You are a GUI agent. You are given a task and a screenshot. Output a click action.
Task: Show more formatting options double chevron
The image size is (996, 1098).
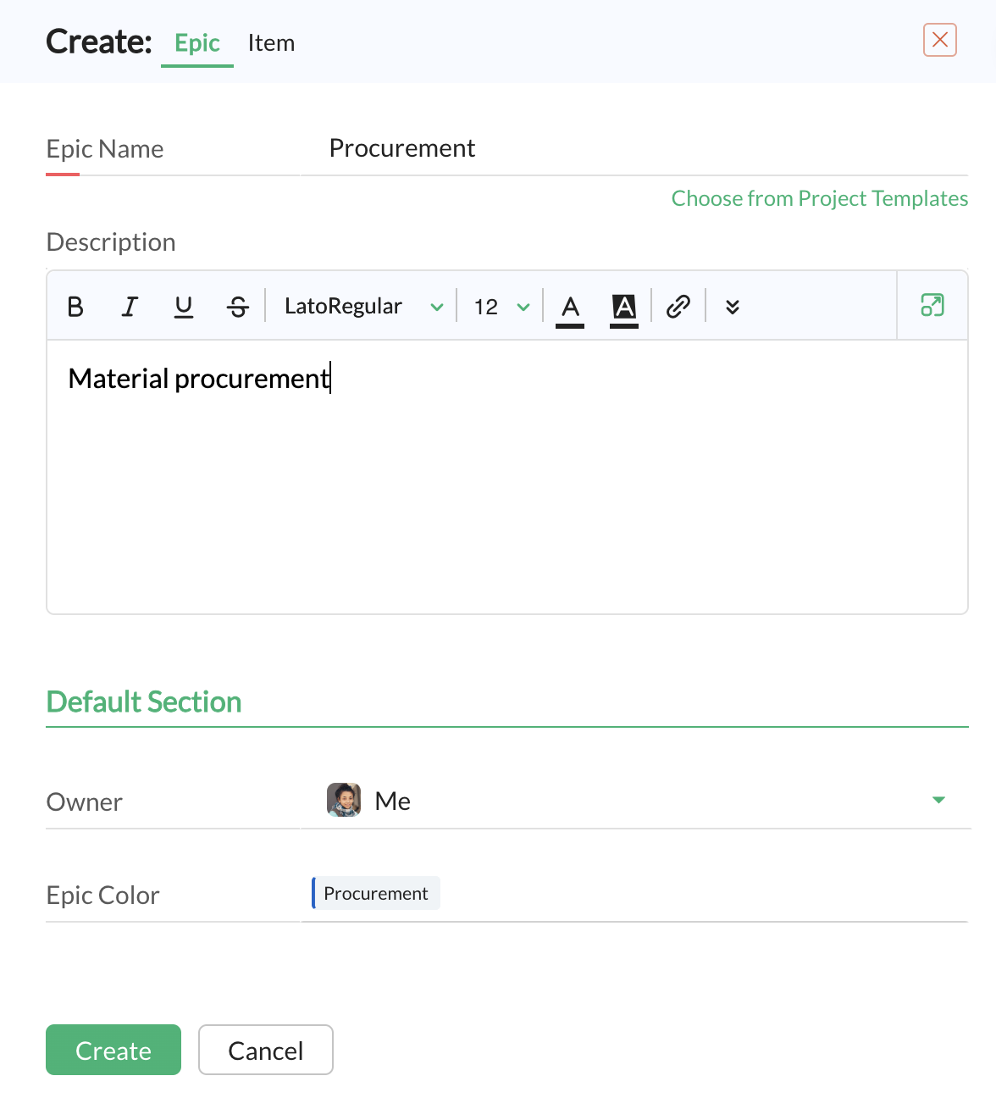(733, 307)
